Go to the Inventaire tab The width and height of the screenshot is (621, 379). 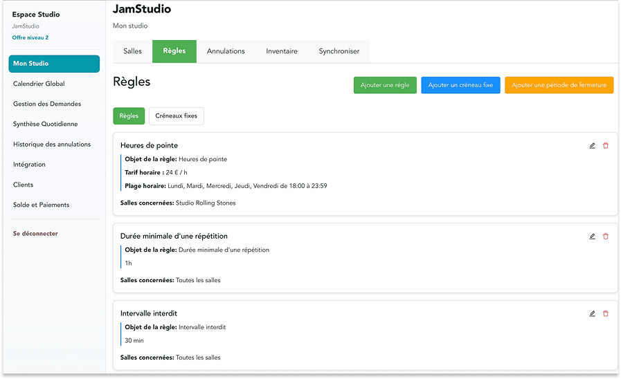coord(282,51)
